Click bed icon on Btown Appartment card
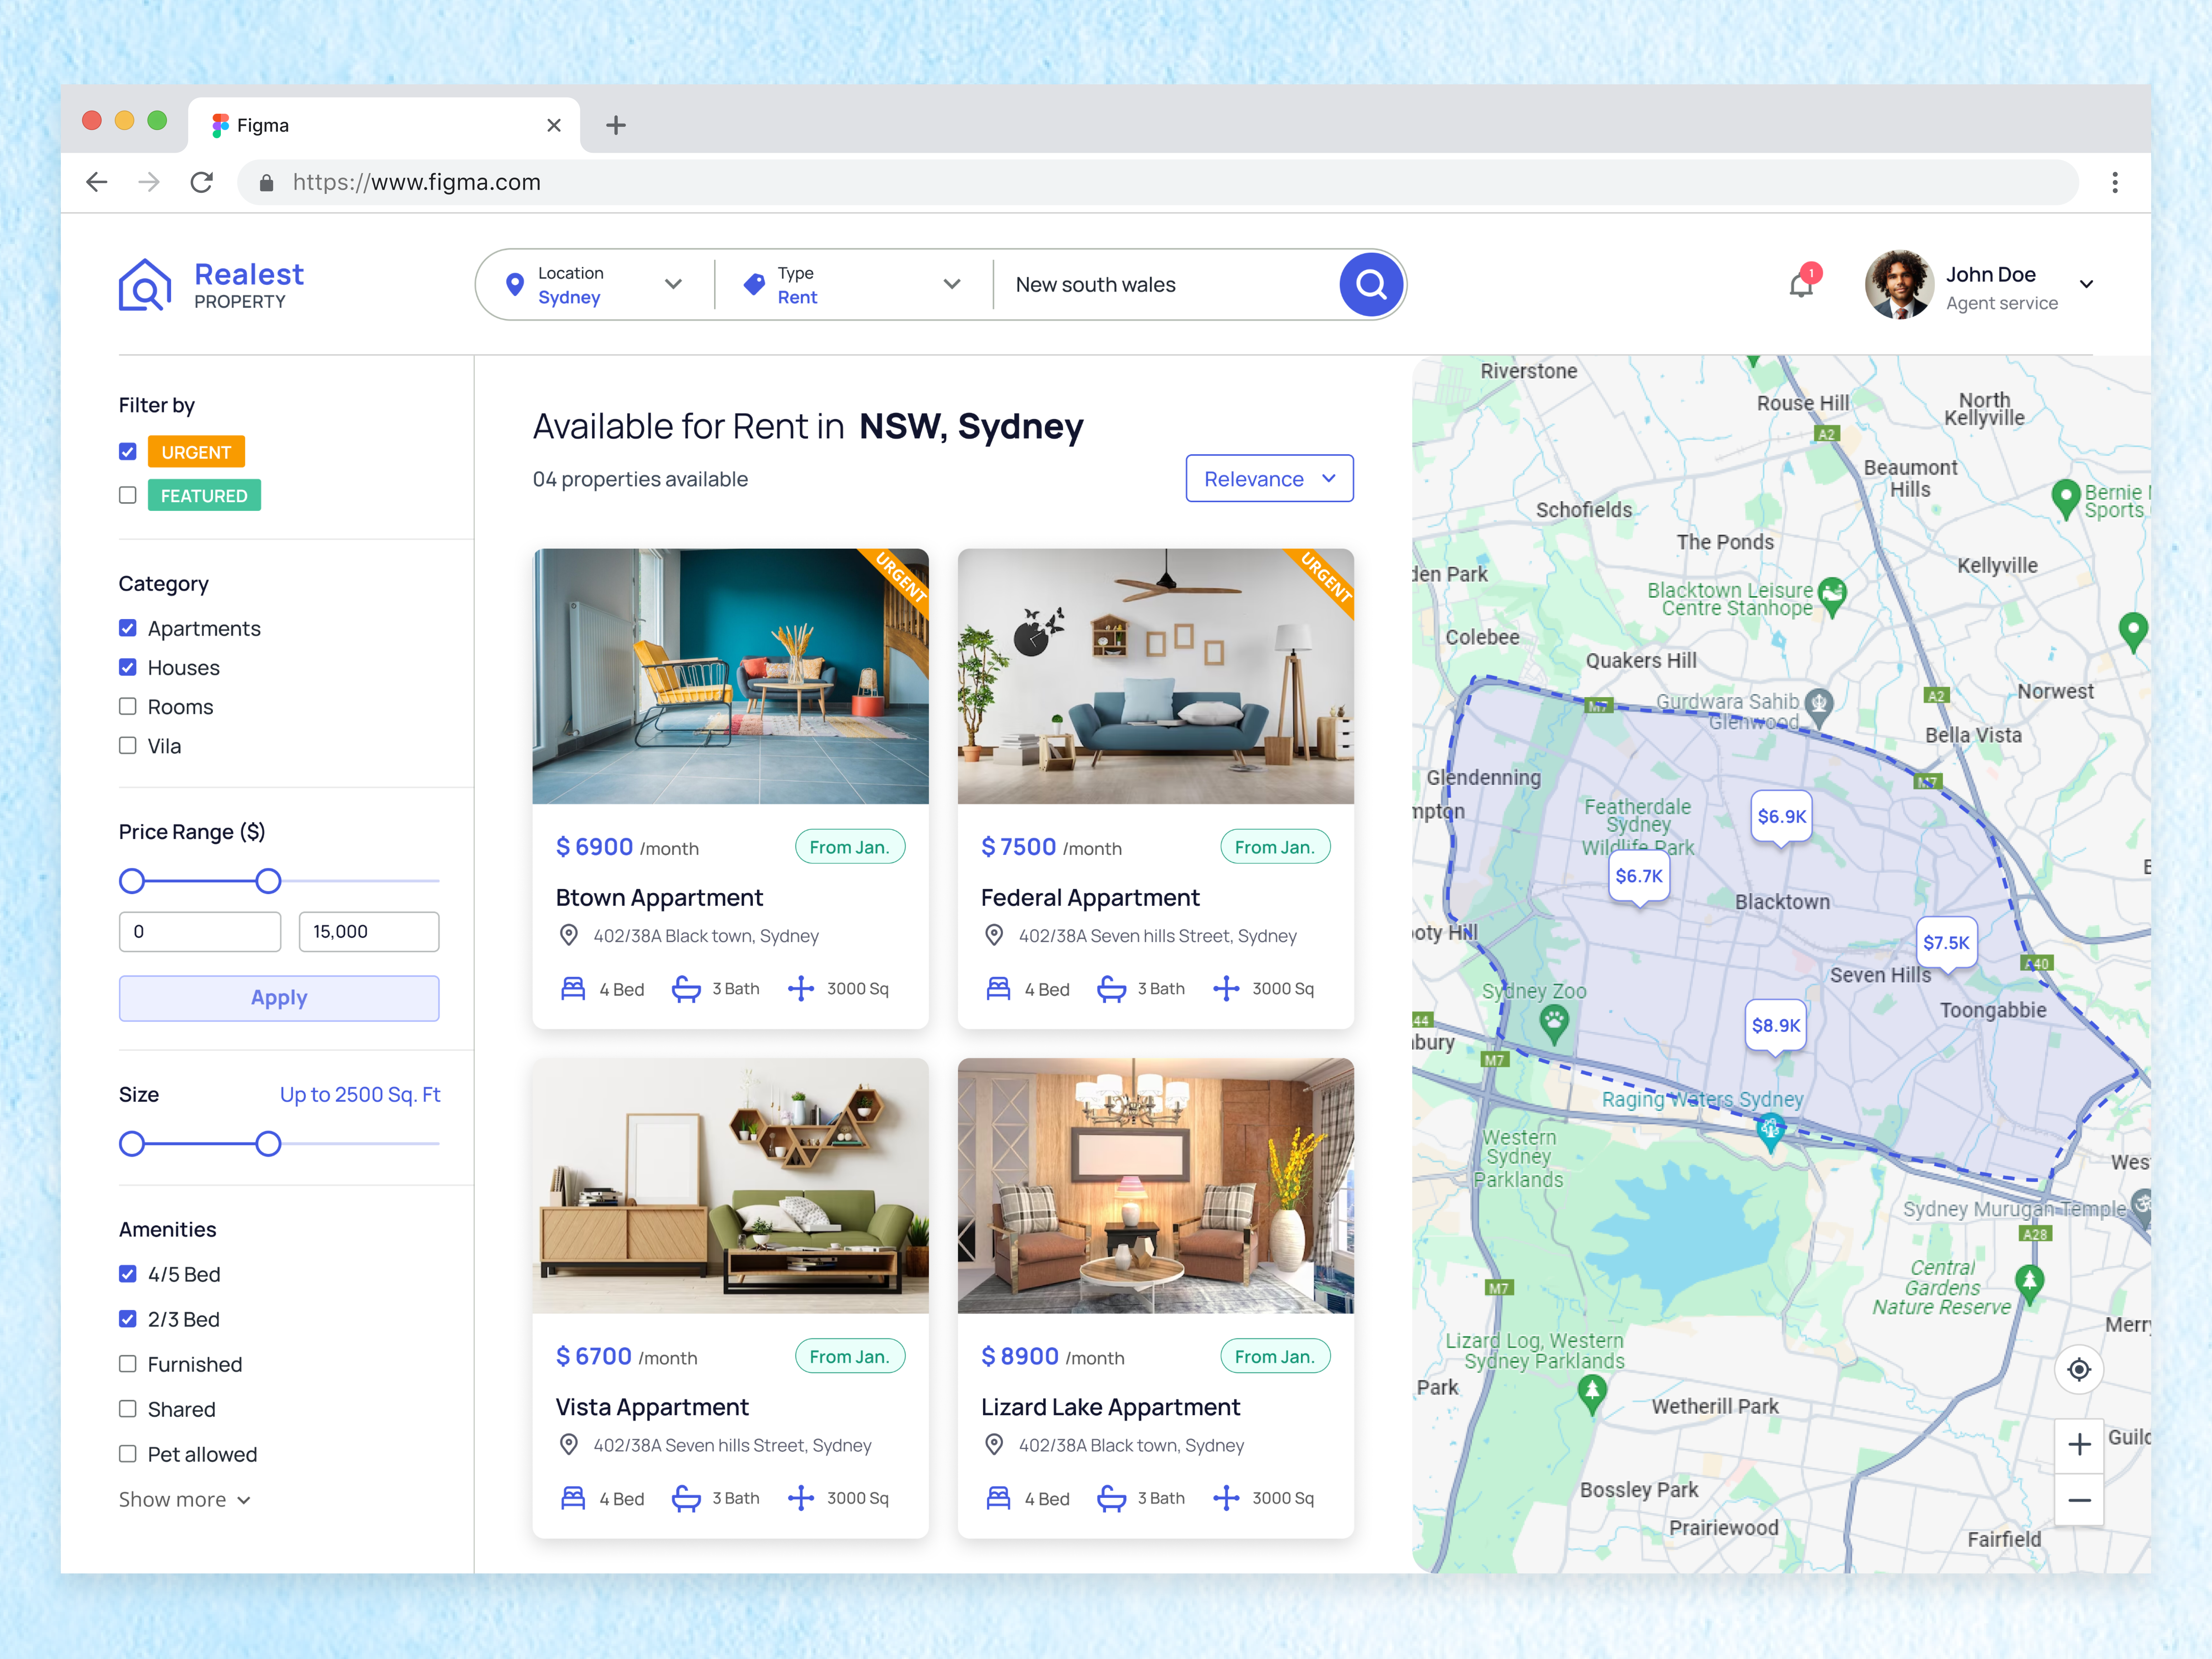This screenshot has width=2212, height=1659. point(573,989)
